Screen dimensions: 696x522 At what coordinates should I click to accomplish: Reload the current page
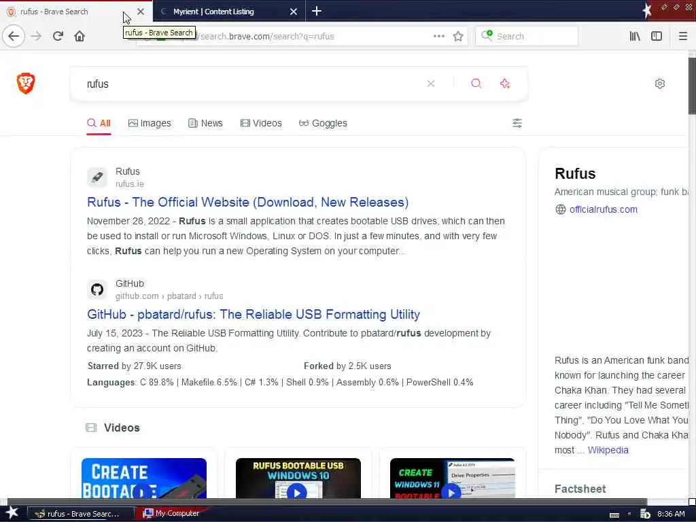(58, 36)
